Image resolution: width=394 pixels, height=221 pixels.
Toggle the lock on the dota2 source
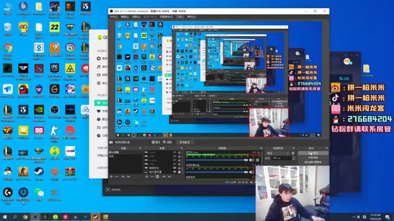click(179, 152)
